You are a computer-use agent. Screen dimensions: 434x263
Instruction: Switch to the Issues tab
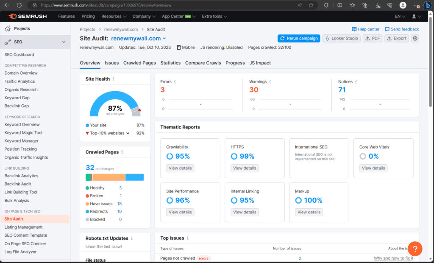pyautogui.click(x=112, y=63)
